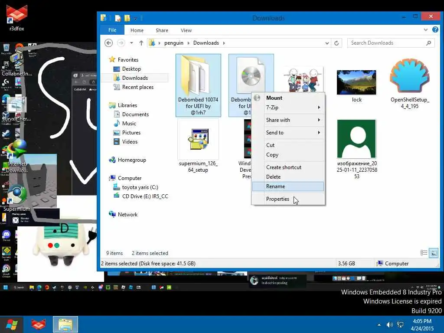The height and width of the screenshot is (333, 444).
Task: Open recent locations dropdown arrow
Action: coord(131,43)
